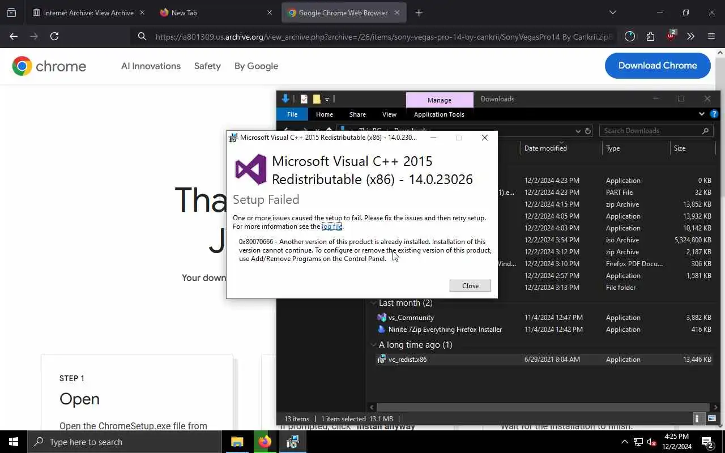Open the Home tab in Explorer ribbon

point(325,114)
